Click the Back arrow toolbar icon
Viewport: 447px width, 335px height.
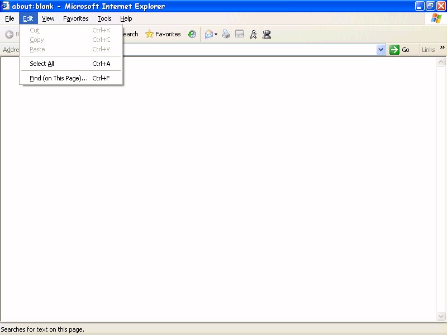(x=9, y=35)
